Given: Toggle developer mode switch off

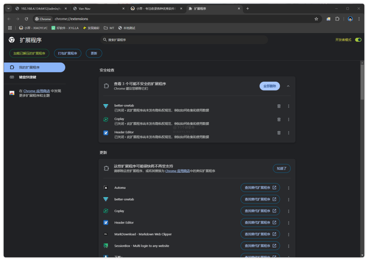Looking at the screenshot, I should point(358,40).
